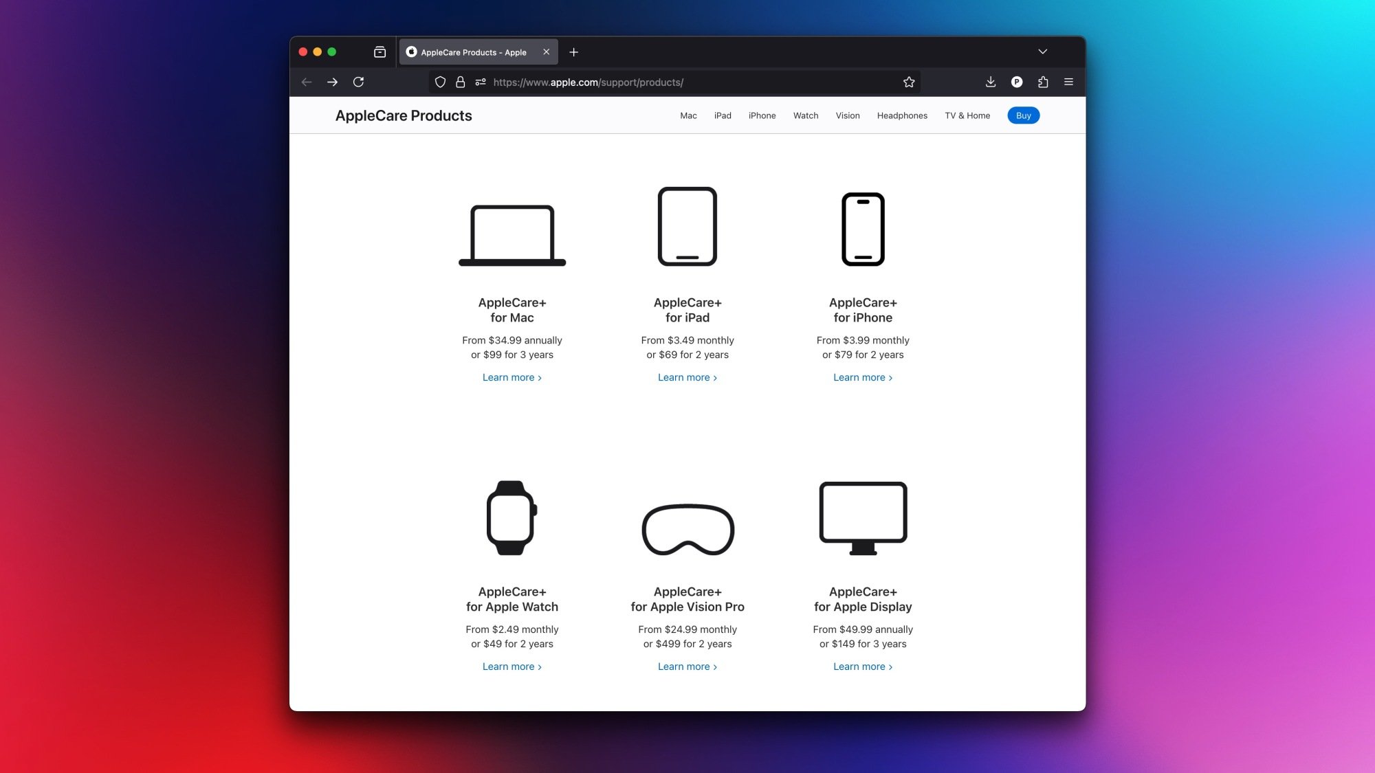The image size is (1375, 773).
Task: Click the 'From $49.99 annually' price text
Action: coord(863,630)
